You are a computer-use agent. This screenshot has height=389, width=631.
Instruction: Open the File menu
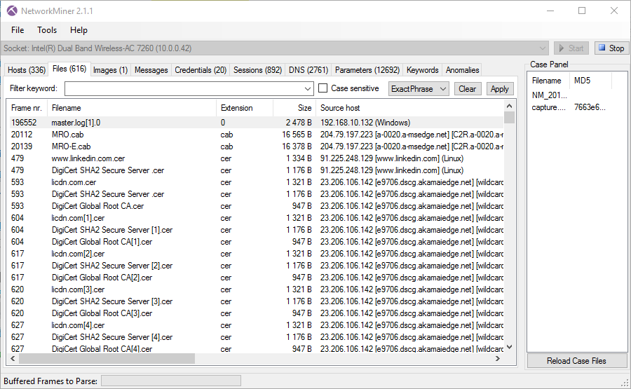tap(18, 30)
